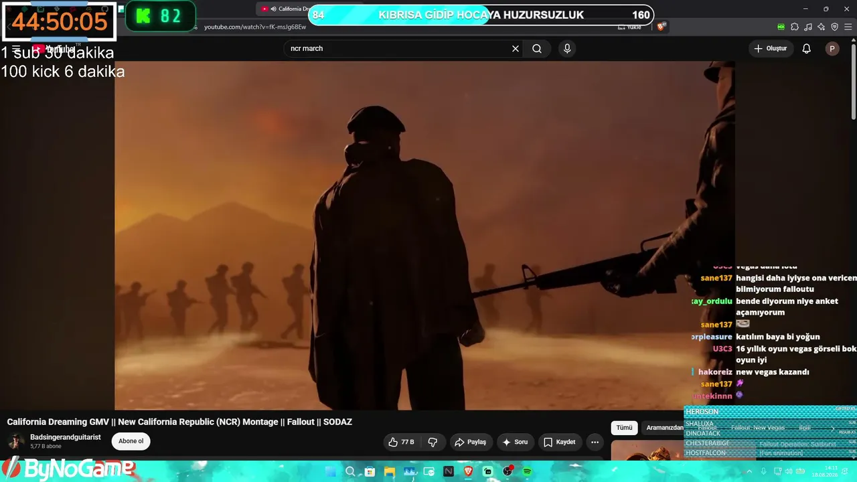Screen dimensions: 857x482
Task: Open the Brave hamburger main menu
Action: [x=848, y=27]
